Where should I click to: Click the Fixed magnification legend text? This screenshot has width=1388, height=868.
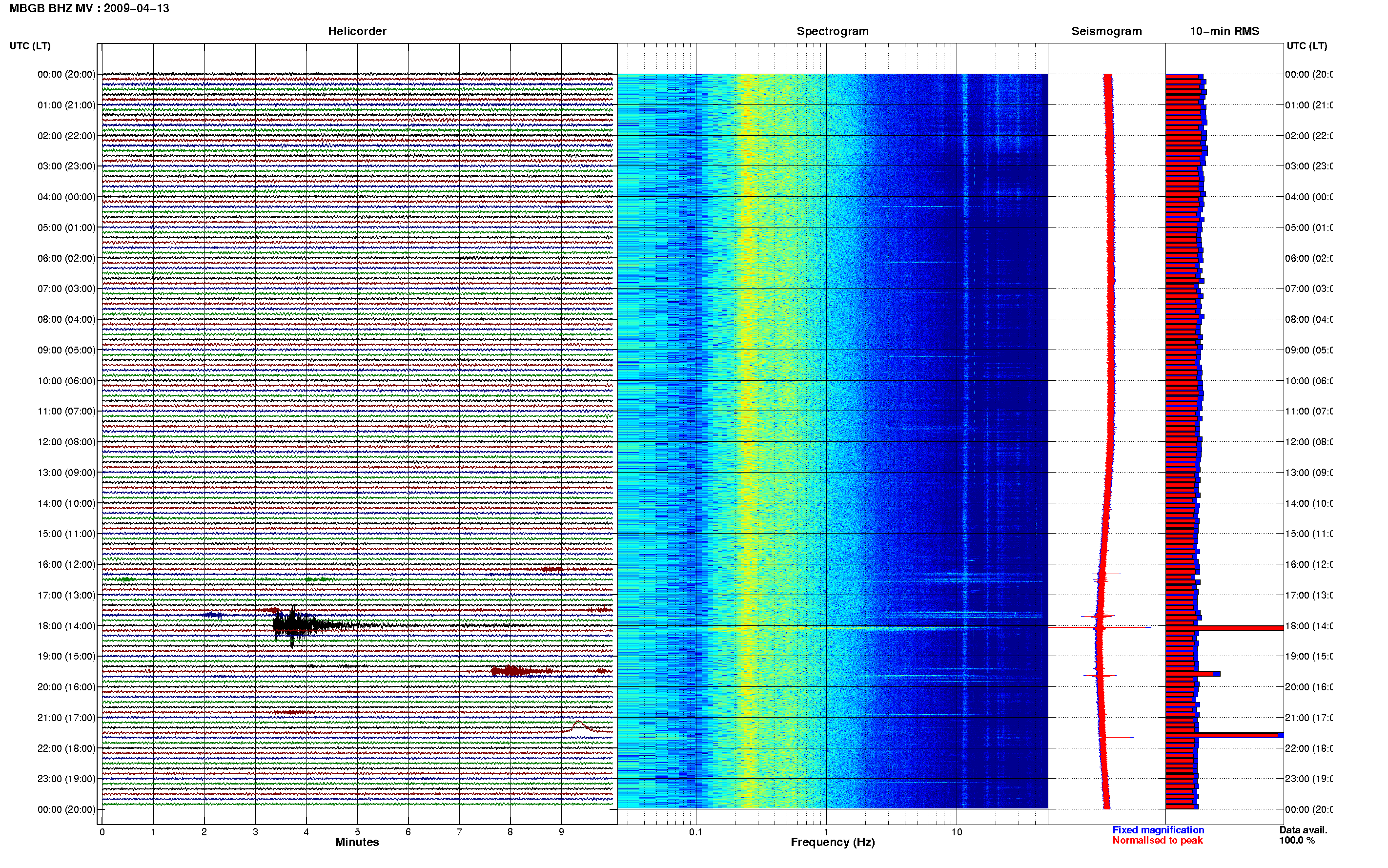click(x=1158, y=830)
